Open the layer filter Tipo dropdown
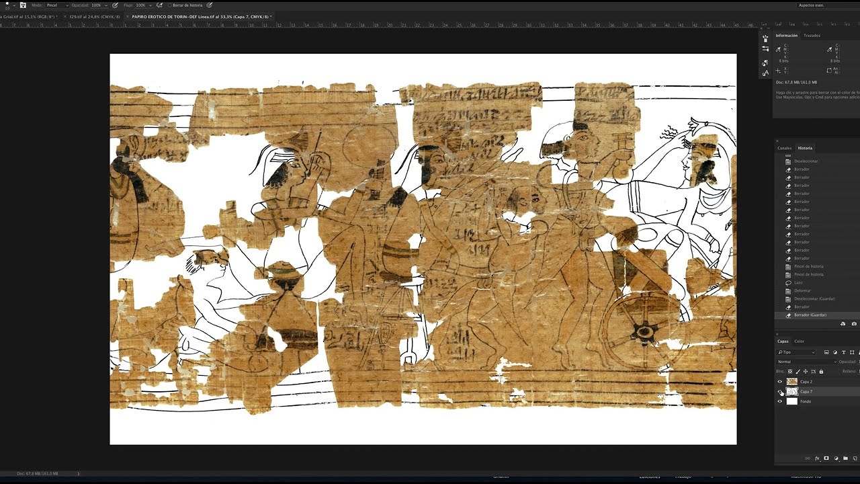Viewport: 860px width, 484px height. tap(795, 352)
